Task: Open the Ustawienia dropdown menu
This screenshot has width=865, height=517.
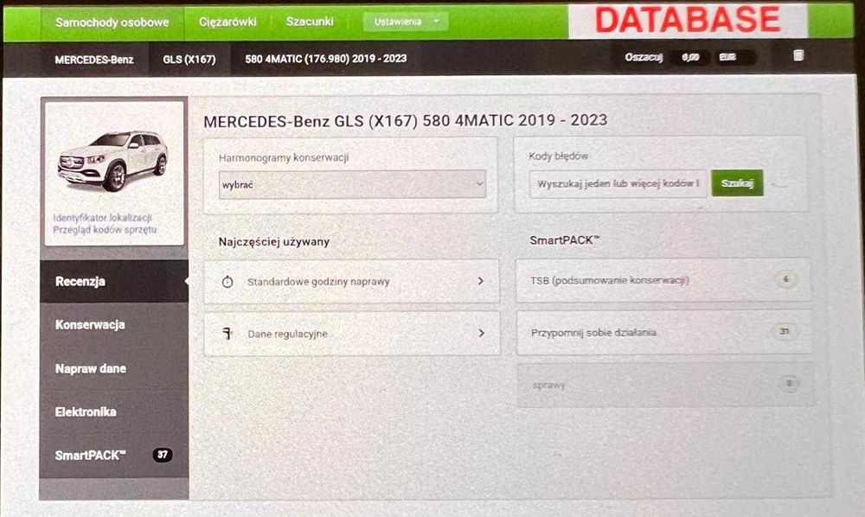Action: pyautogui.click(x=406, y=22)
